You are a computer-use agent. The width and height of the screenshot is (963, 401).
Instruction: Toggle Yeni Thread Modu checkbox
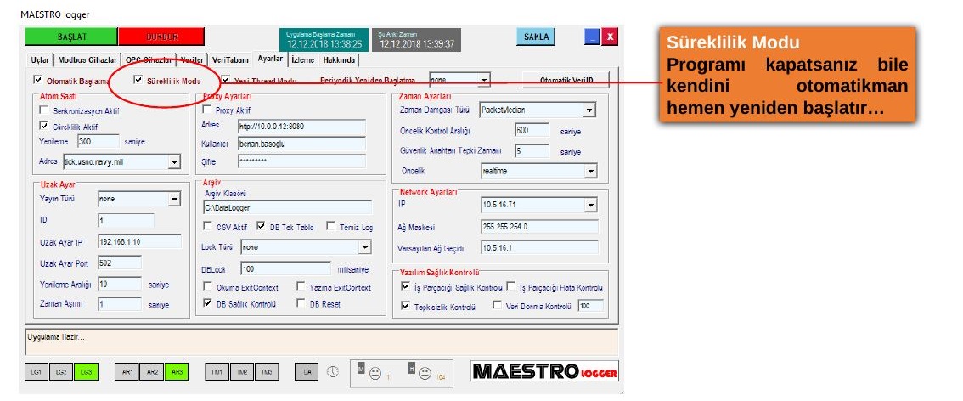click(x=225, y=80)
